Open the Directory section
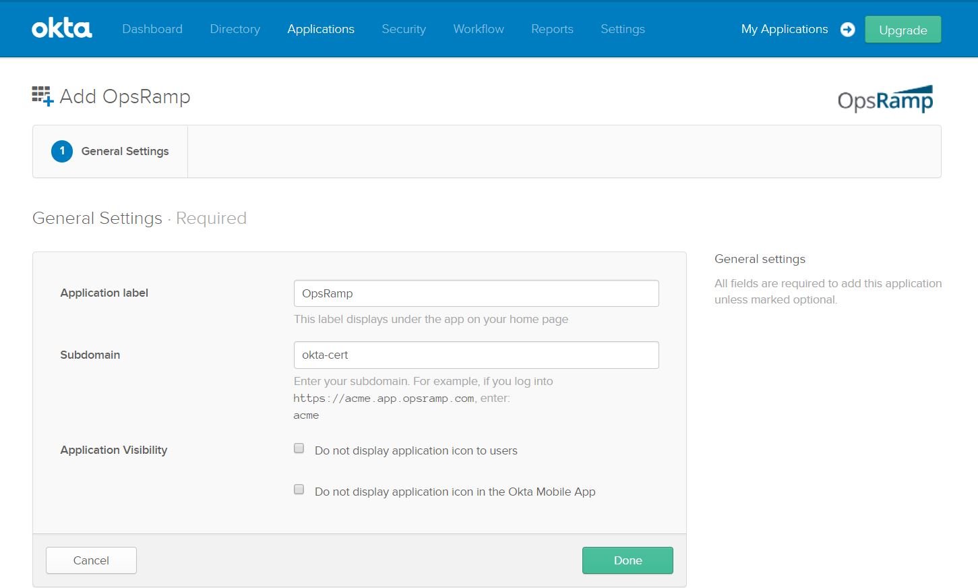 (235, 29)
